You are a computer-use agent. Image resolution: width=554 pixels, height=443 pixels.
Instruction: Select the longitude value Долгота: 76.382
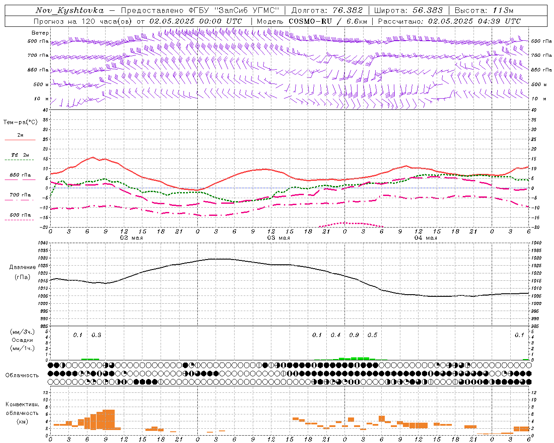327,10
